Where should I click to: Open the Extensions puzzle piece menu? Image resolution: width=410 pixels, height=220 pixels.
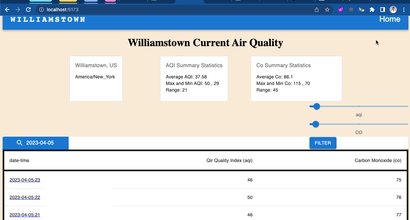tap(372, 10)
